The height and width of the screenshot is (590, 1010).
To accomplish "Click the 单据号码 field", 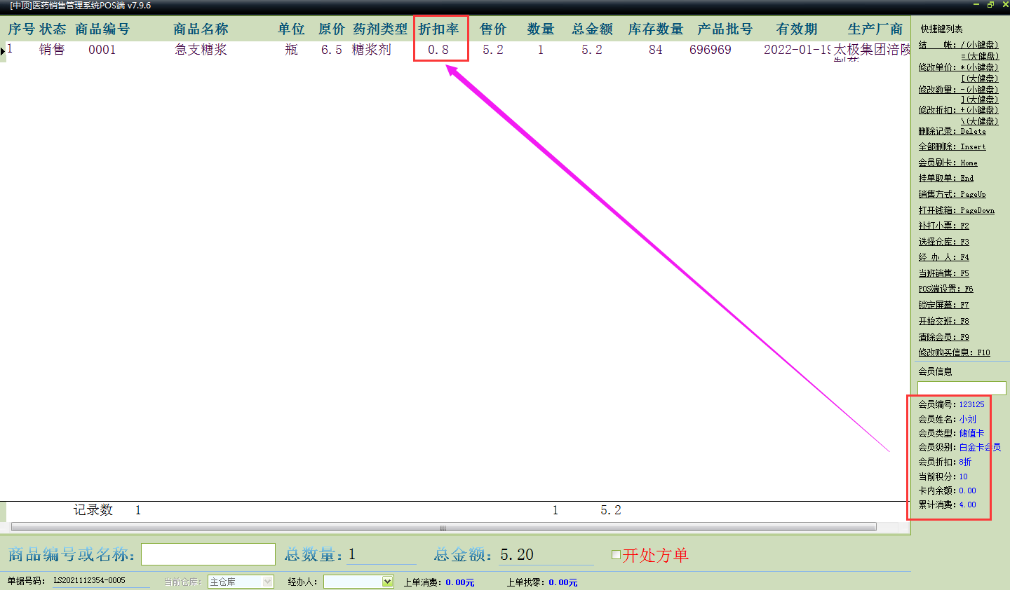I will point(101,581).
